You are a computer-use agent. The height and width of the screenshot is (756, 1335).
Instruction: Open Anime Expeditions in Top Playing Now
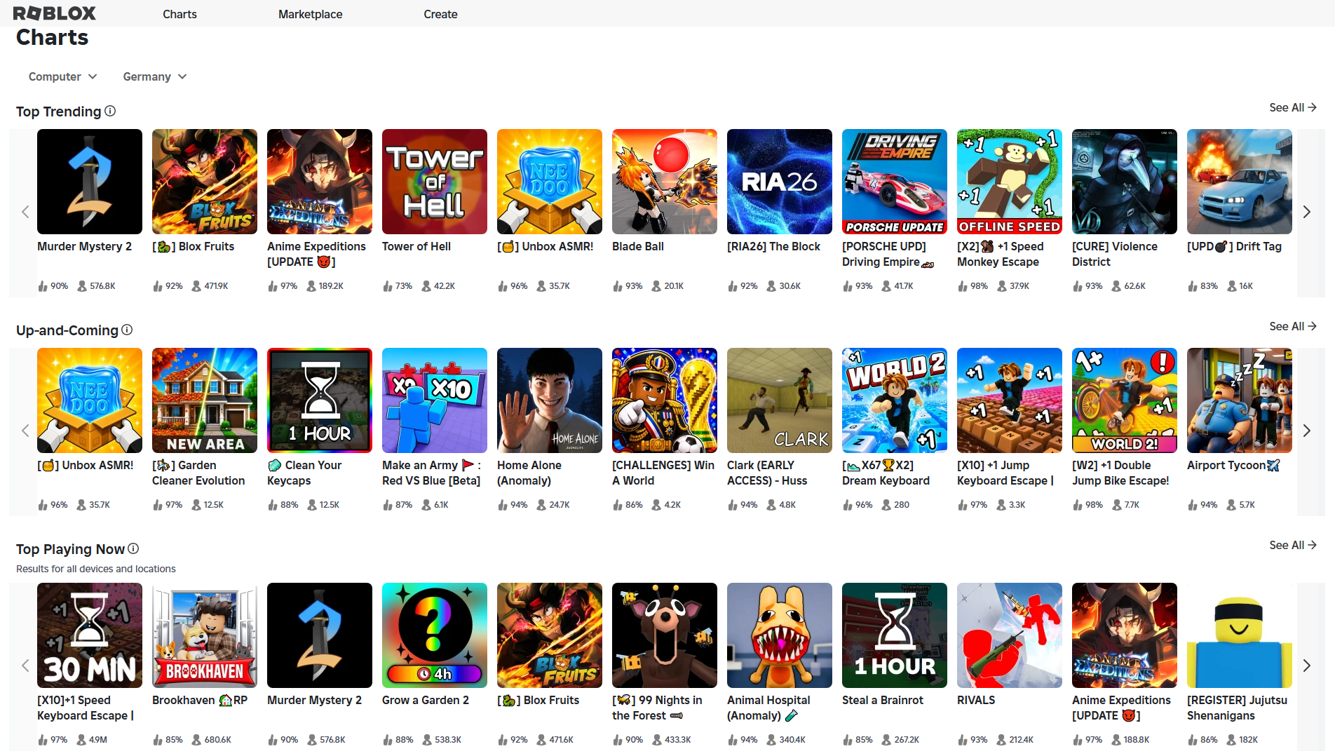pos(1125,635)
